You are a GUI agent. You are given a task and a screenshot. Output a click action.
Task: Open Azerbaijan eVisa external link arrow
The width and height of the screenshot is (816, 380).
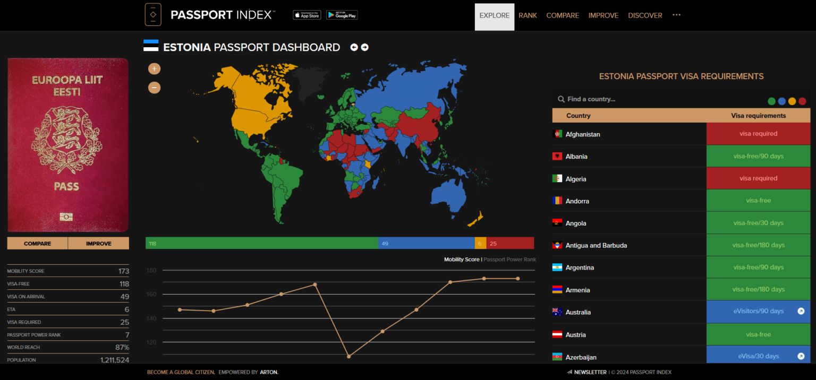801,356
